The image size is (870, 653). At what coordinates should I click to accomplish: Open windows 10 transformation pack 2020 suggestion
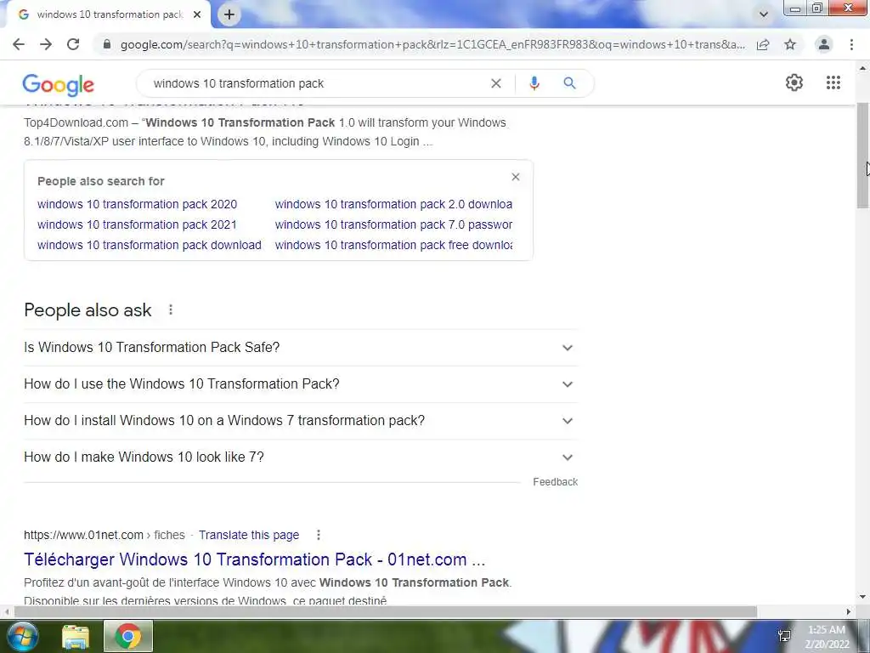point(137,204)
